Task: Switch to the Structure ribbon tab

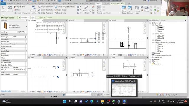Action: tap(20, 4)
